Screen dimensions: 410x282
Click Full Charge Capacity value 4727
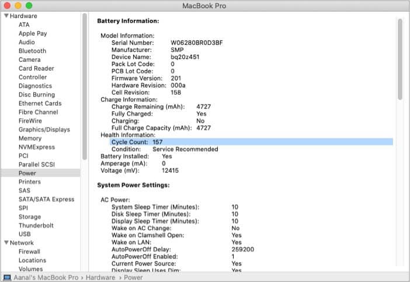[204, 128]
